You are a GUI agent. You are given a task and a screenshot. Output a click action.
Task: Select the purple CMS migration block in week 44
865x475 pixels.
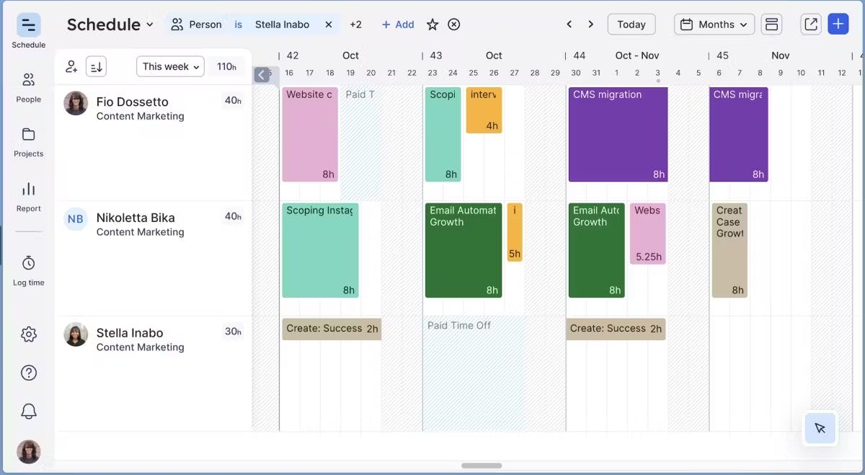tap(618, 134)
